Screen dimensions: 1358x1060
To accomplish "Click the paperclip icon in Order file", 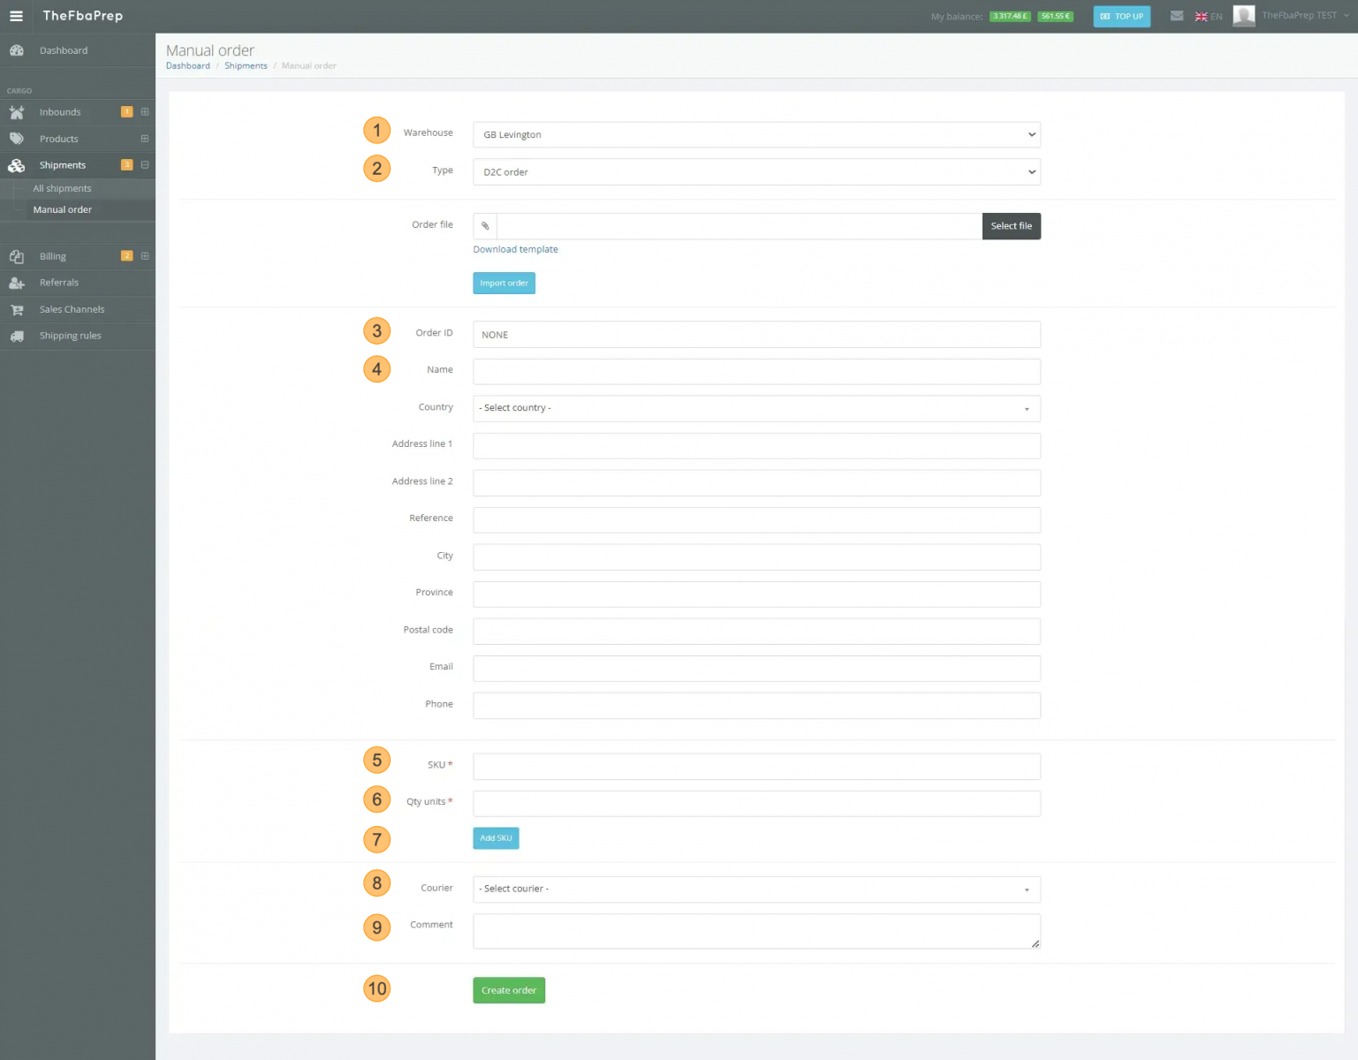I will (x=485, y=226).
